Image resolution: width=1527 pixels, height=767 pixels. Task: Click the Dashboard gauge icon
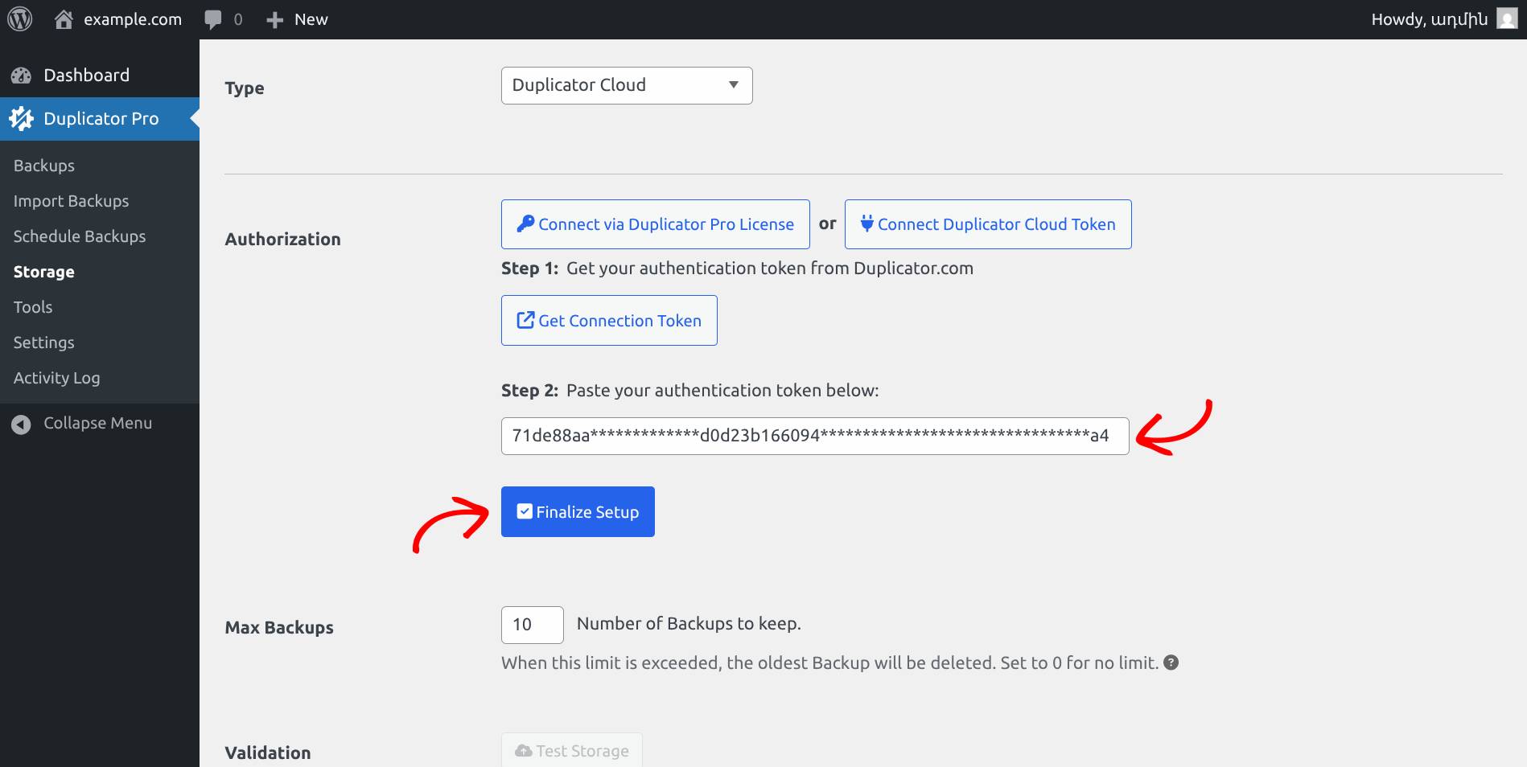pos(22,76)
